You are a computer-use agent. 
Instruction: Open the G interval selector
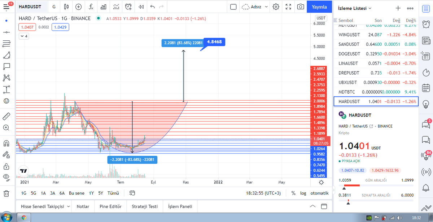54,7
